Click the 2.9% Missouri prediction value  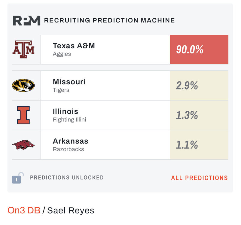pyautogui.click(x=187, y=85)
